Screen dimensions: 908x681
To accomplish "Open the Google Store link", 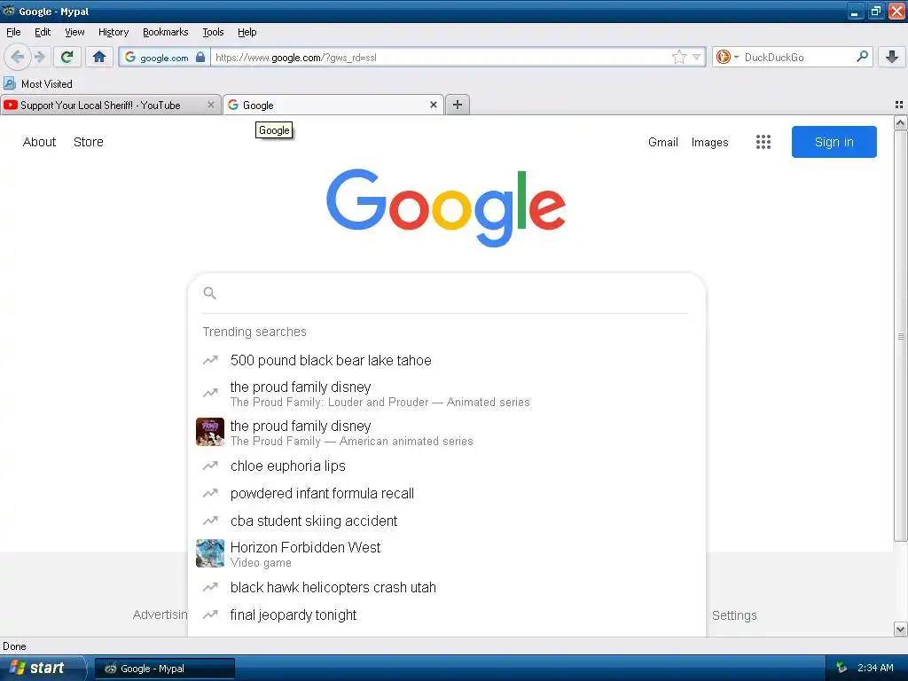I will coord(89,142).
